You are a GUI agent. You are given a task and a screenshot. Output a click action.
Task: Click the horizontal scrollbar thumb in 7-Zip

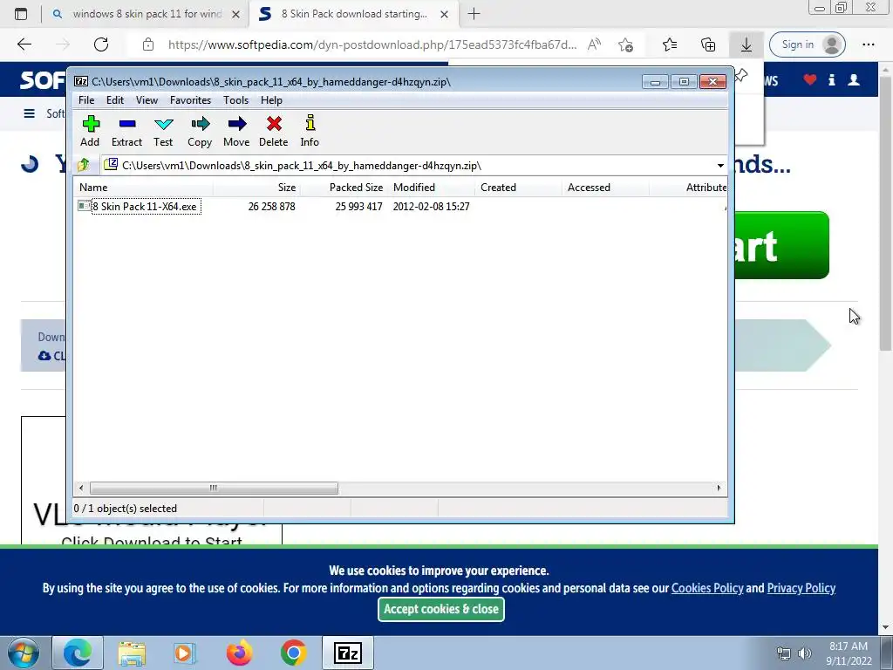point(214,489)
